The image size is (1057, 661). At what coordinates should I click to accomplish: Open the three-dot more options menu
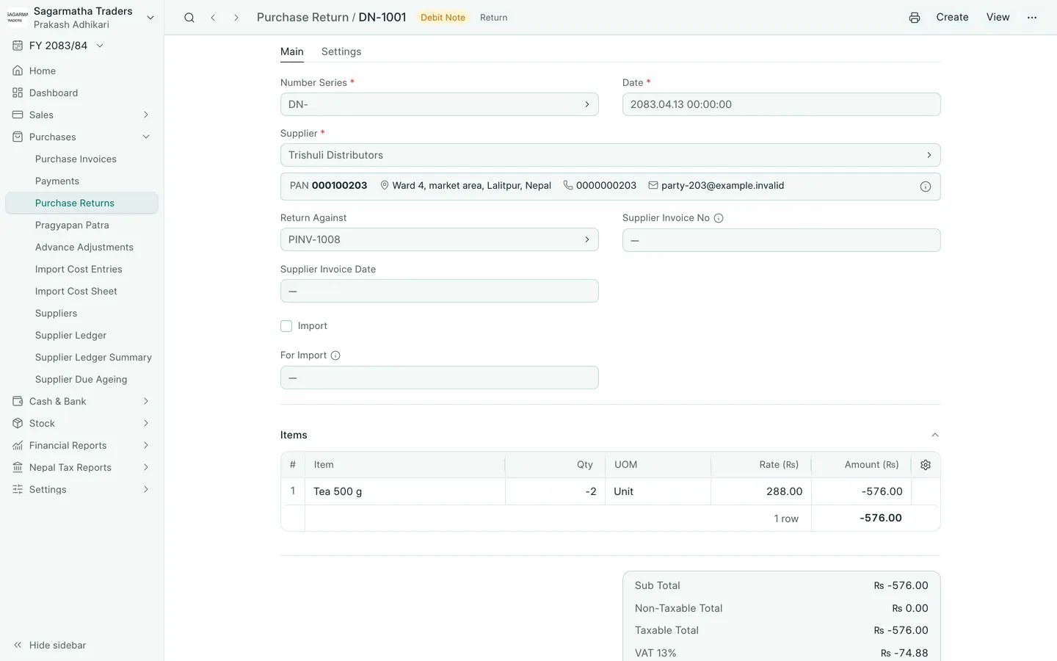coord(1032,18)
